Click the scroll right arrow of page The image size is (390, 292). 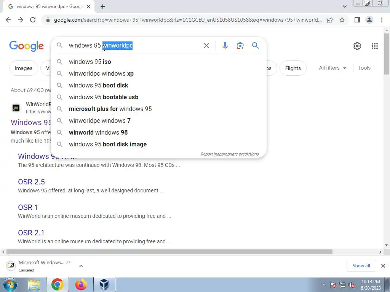[x=380, y=252]
